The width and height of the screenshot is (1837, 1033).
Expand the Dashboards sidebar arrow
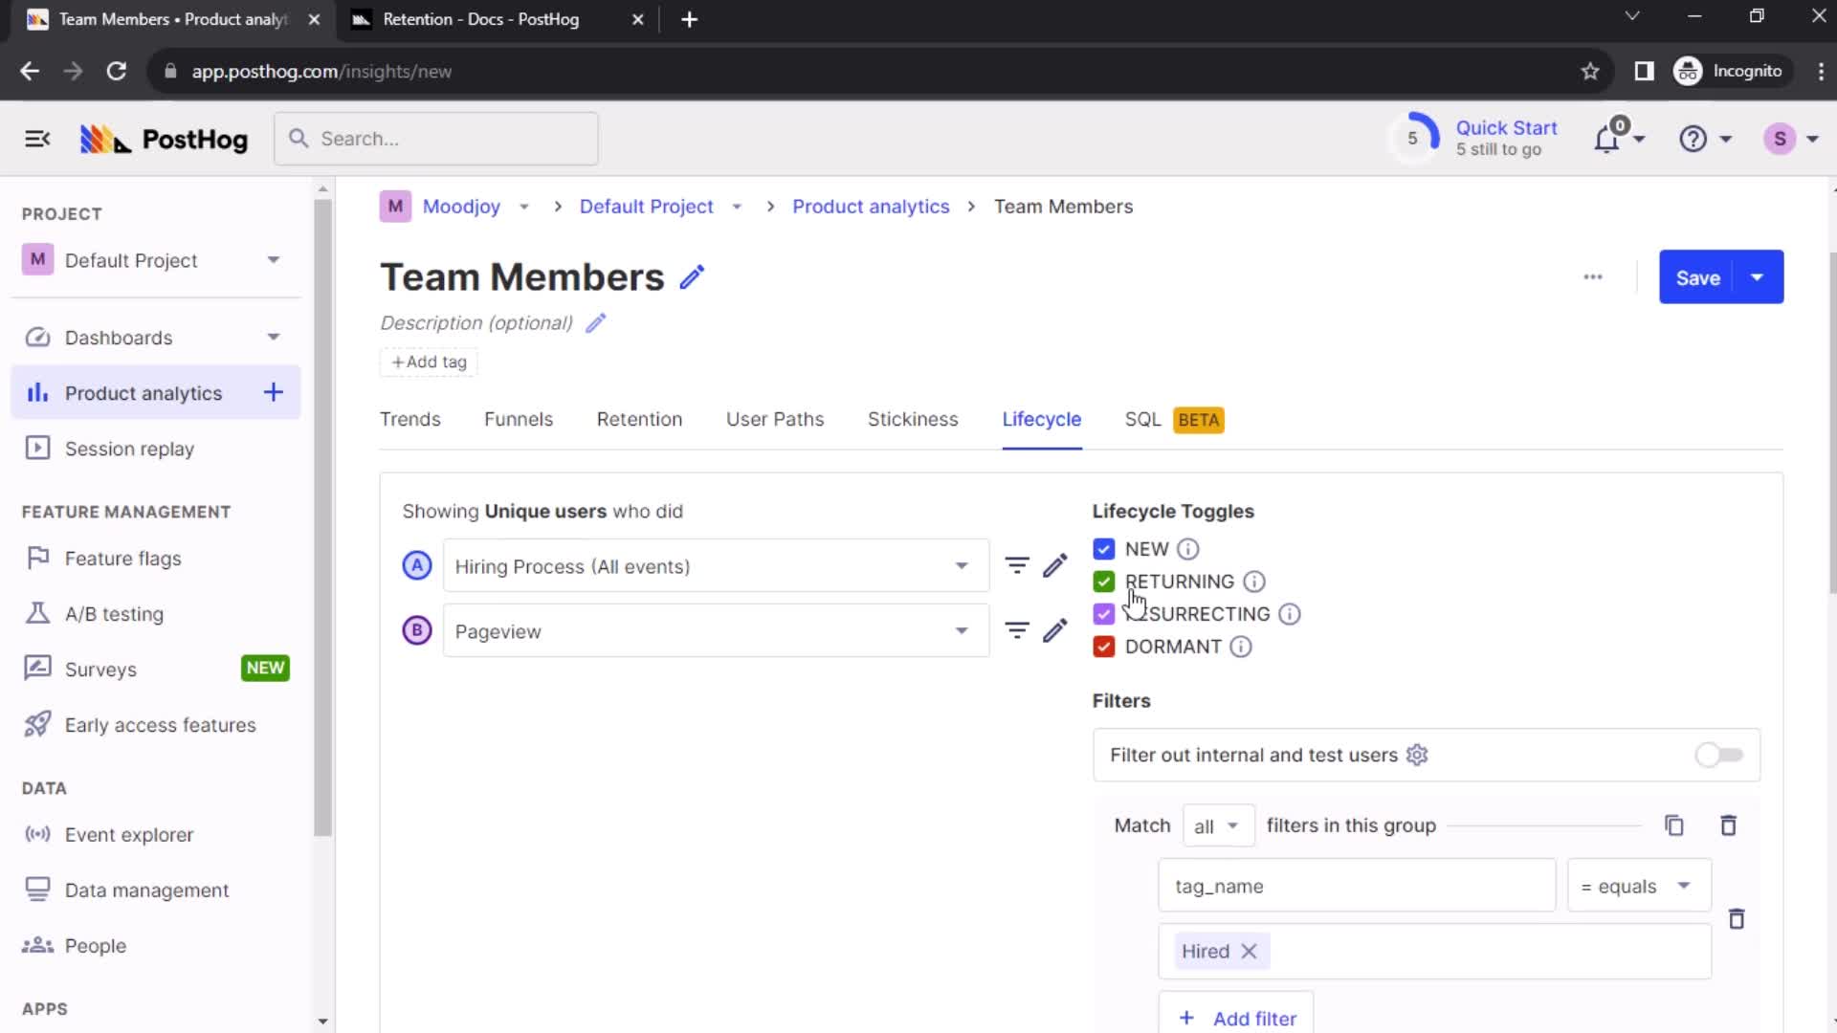coord(274,337)
